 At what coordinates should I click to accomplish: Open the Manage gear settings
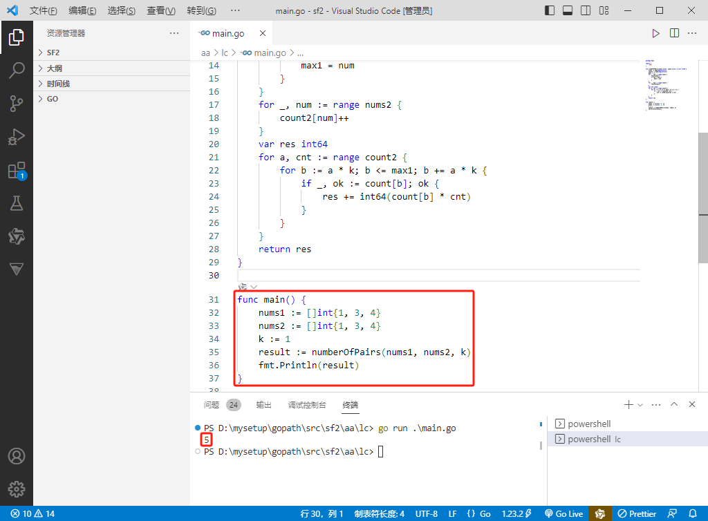click(17, 489)
